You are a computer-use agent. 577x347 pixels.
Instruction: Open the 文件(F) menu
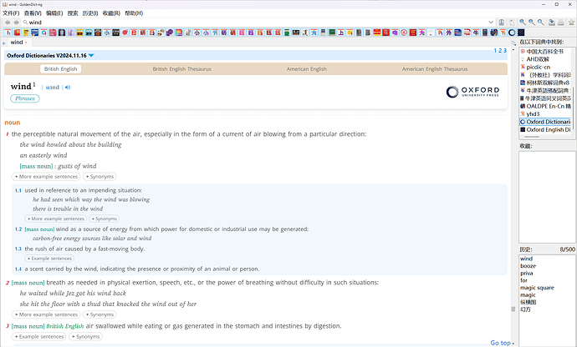pos(11,13)
